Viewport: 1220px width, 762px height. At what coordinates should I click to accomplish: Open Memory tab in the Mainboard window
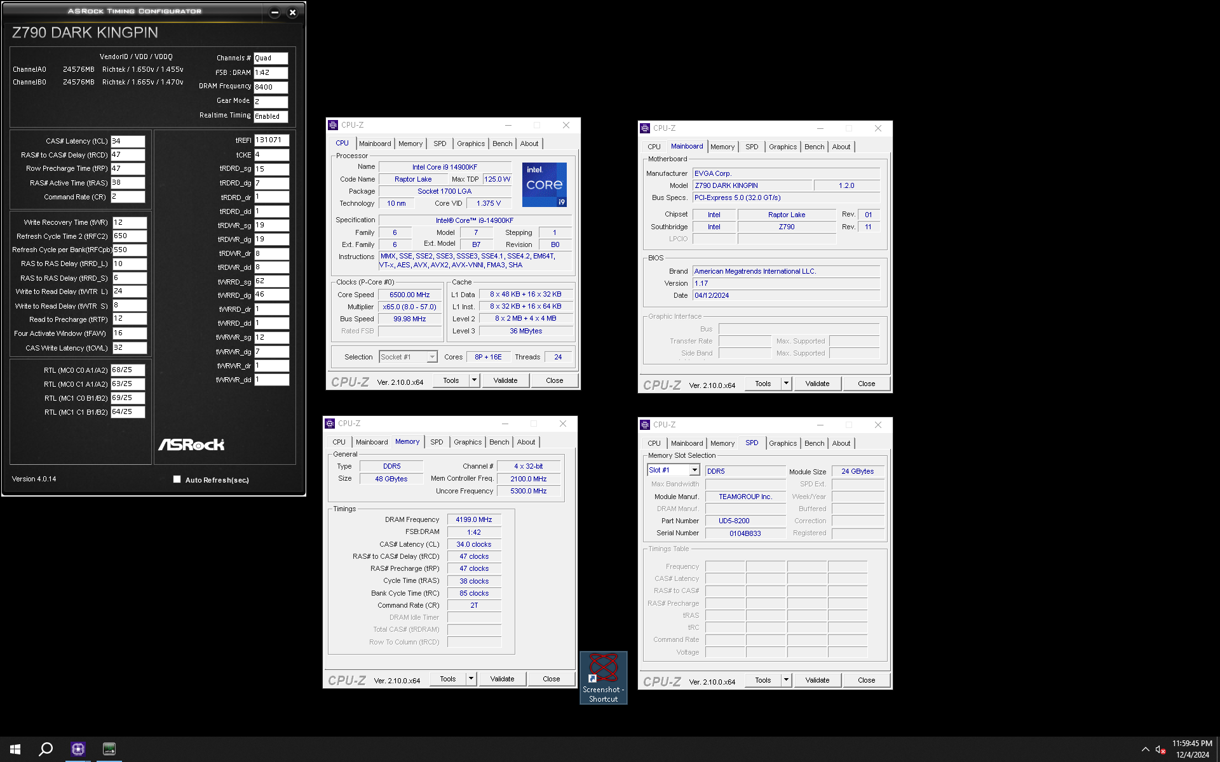pyautogui.click(x=722, y=147)
